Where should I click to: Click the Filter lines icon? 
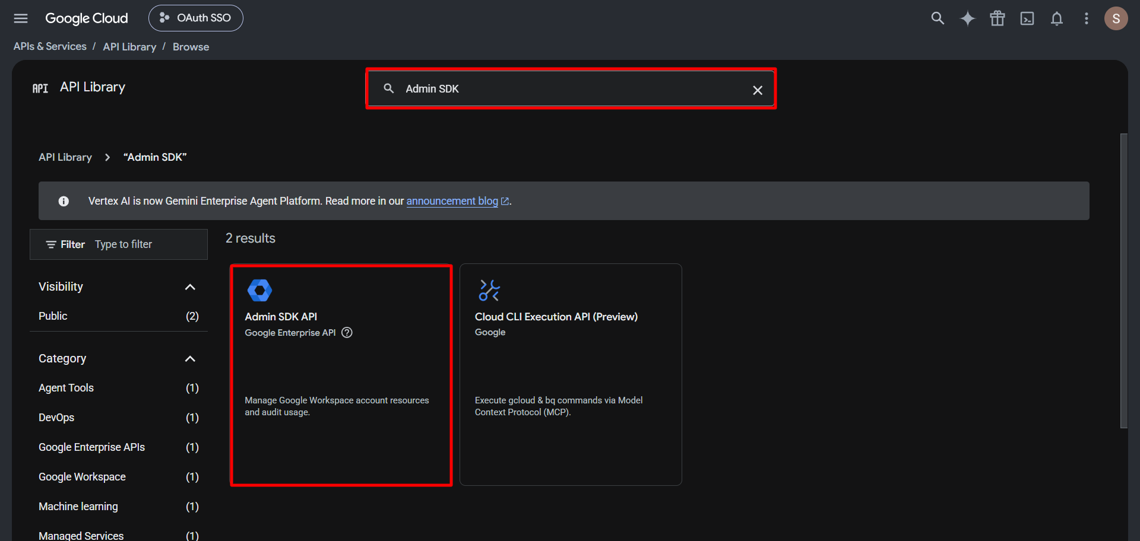click(51, 244)
